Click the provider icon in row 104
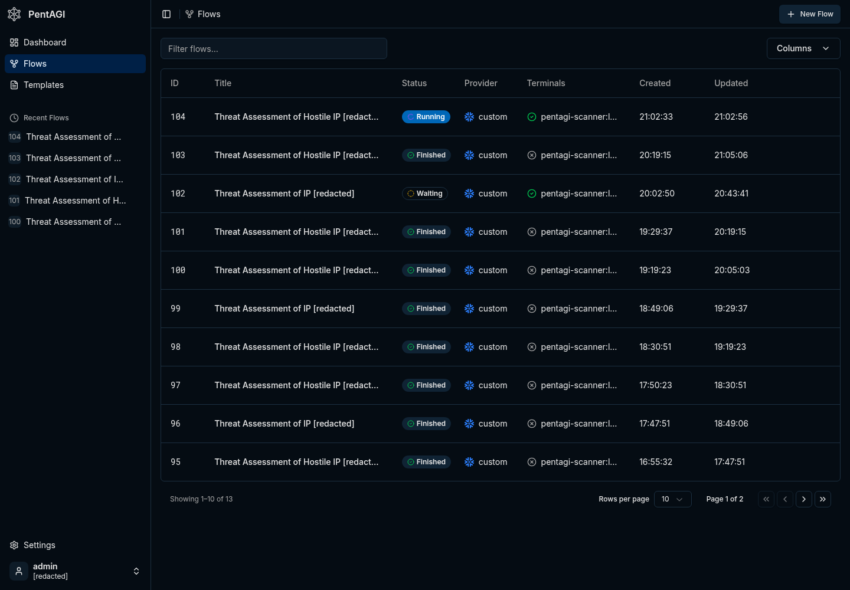 (469, 117)
